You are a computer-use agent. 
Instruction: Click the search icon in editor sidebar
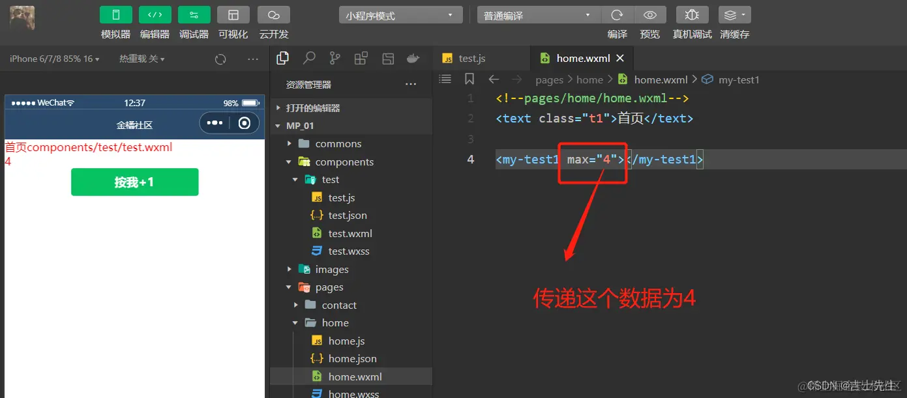coord(308,57)
